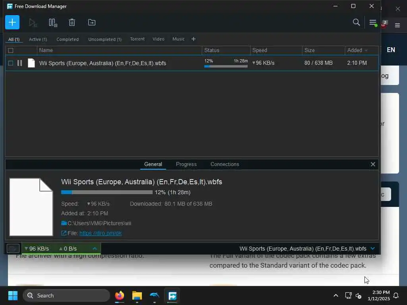This screenshot has width=407, height=305.
Task: Toggle sort order arrow on Added column
Action: click(366, 50)
